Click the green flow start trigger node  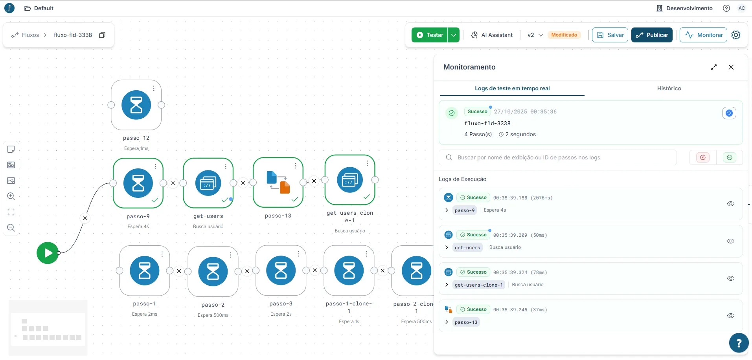coord(48,253)
